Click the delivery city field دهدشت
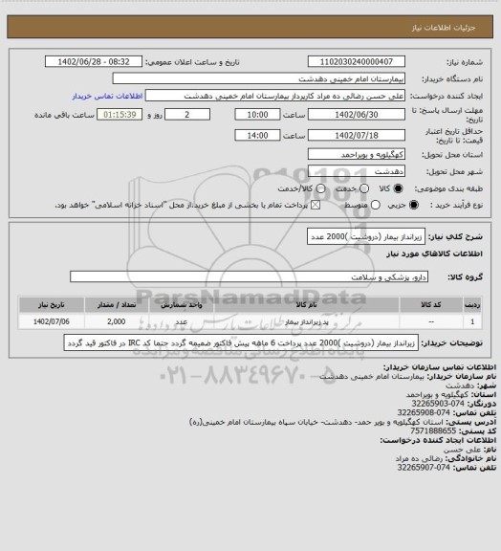Image resolution: width=501 pixels, height=551 pixels. tap(357, 171)
